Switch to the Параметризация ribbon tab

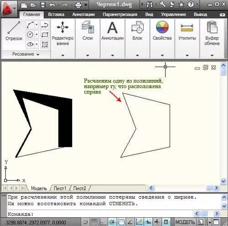120,15
